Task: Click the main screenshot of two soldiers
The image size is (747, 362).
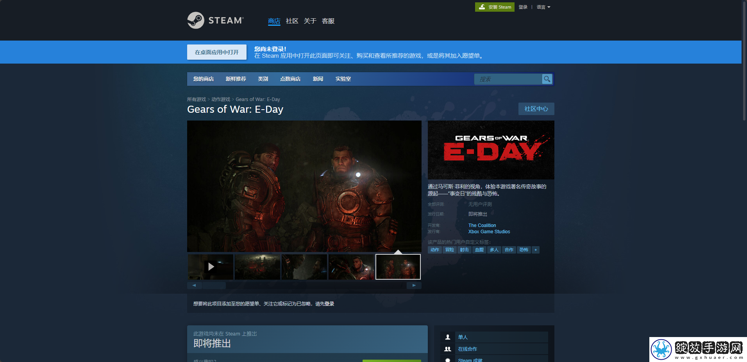Action: click(304, 186)
